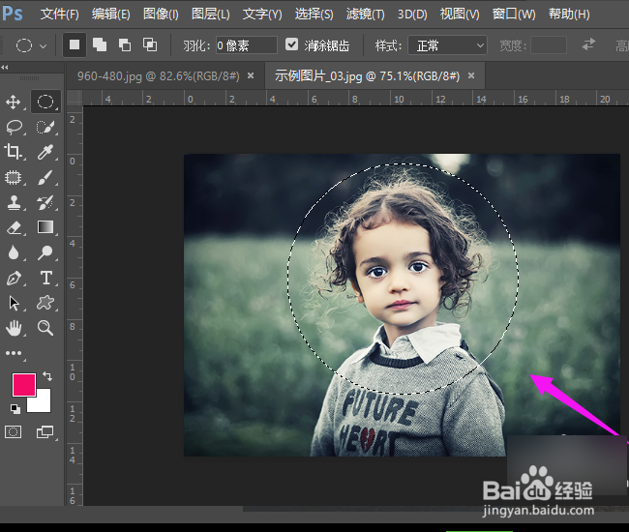Choose Intersect with Selection mode
629x532 pixels.
pyautogui.click(x=150, y=44)
